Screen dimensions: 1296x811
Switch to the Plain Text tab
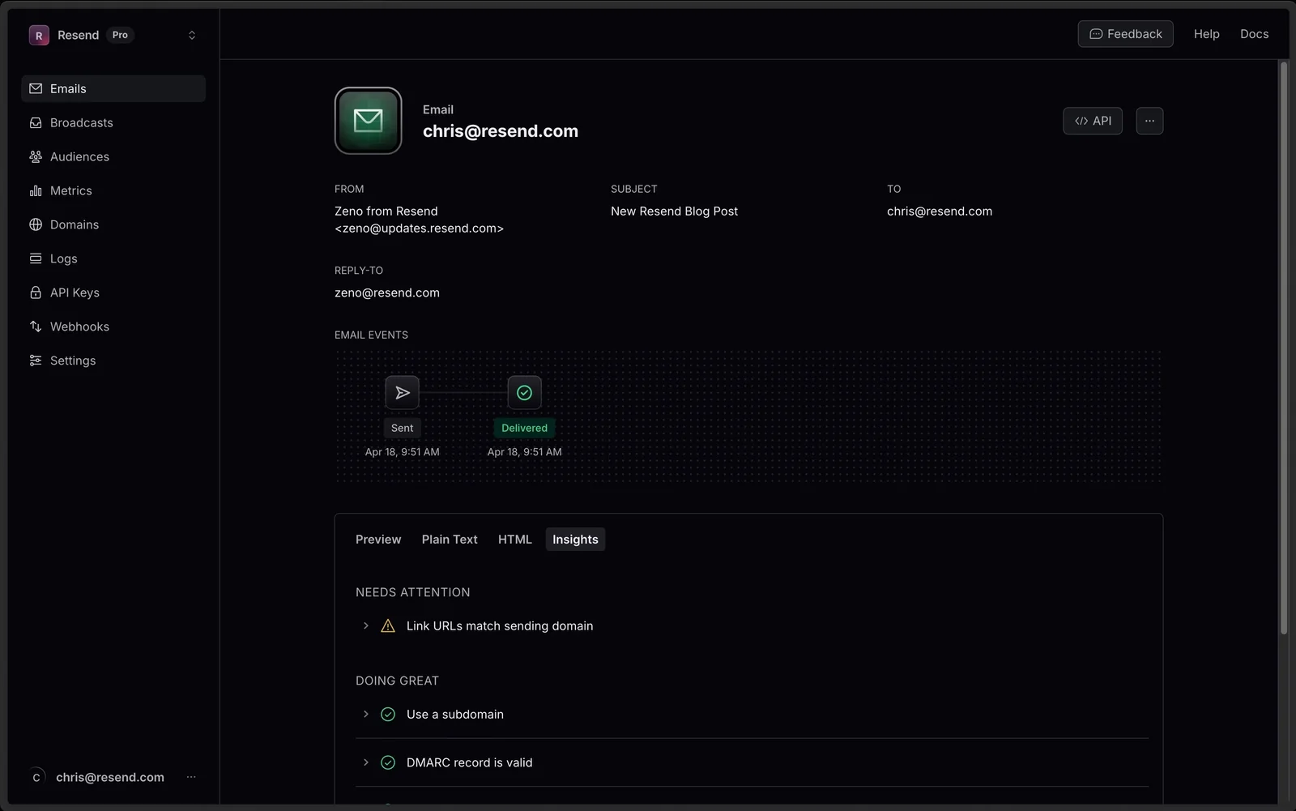450,539
